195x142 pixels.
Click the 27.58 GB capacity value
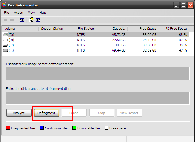[x=119, y=40]
